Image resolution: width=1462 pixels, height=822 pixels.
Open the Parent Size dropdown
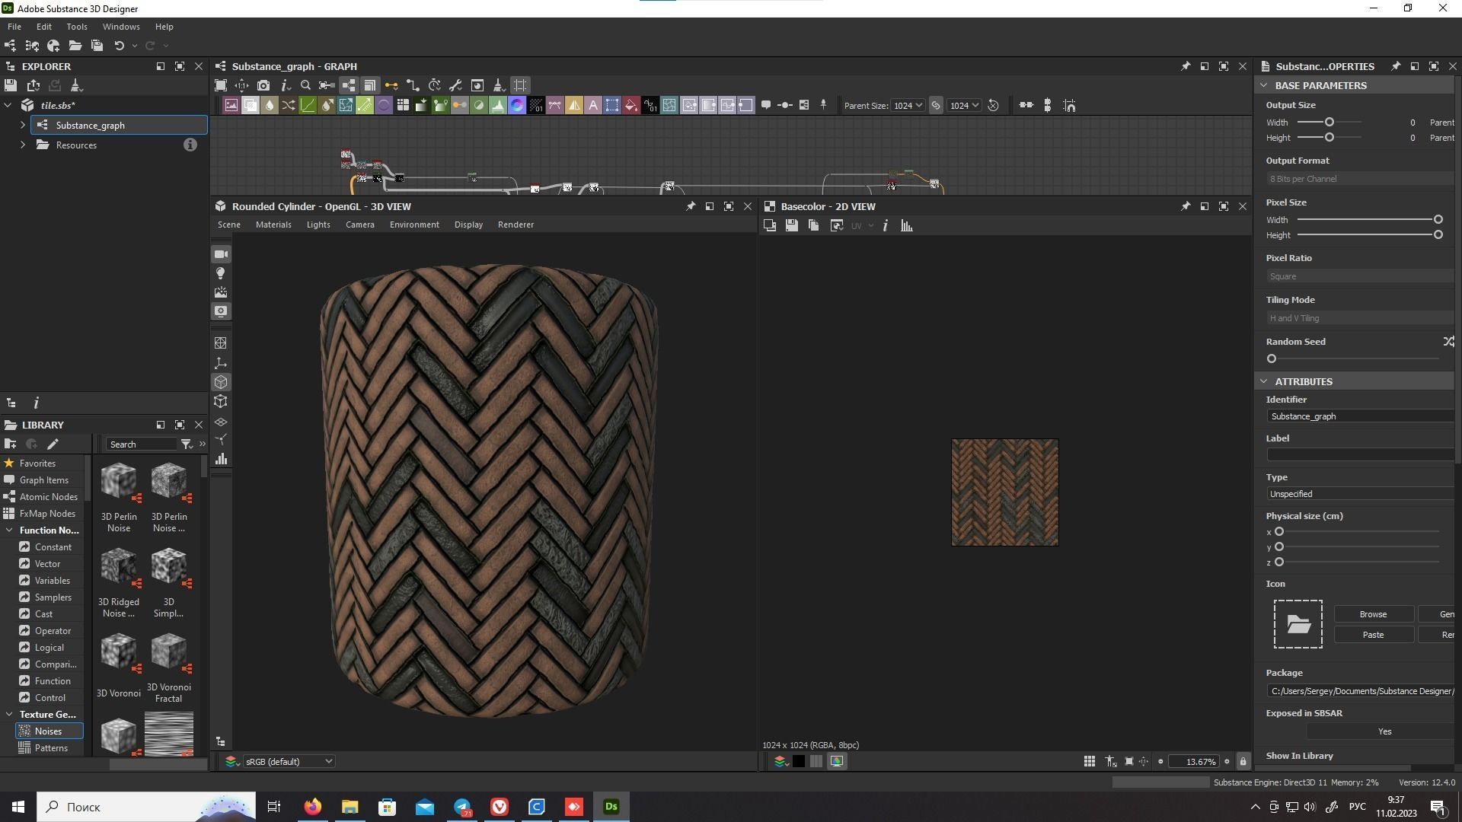click(x=908, y=105)
